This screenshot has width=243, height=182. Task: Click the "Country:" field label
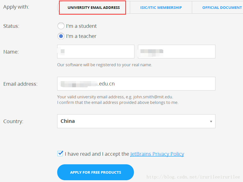[x=13, y=121]
